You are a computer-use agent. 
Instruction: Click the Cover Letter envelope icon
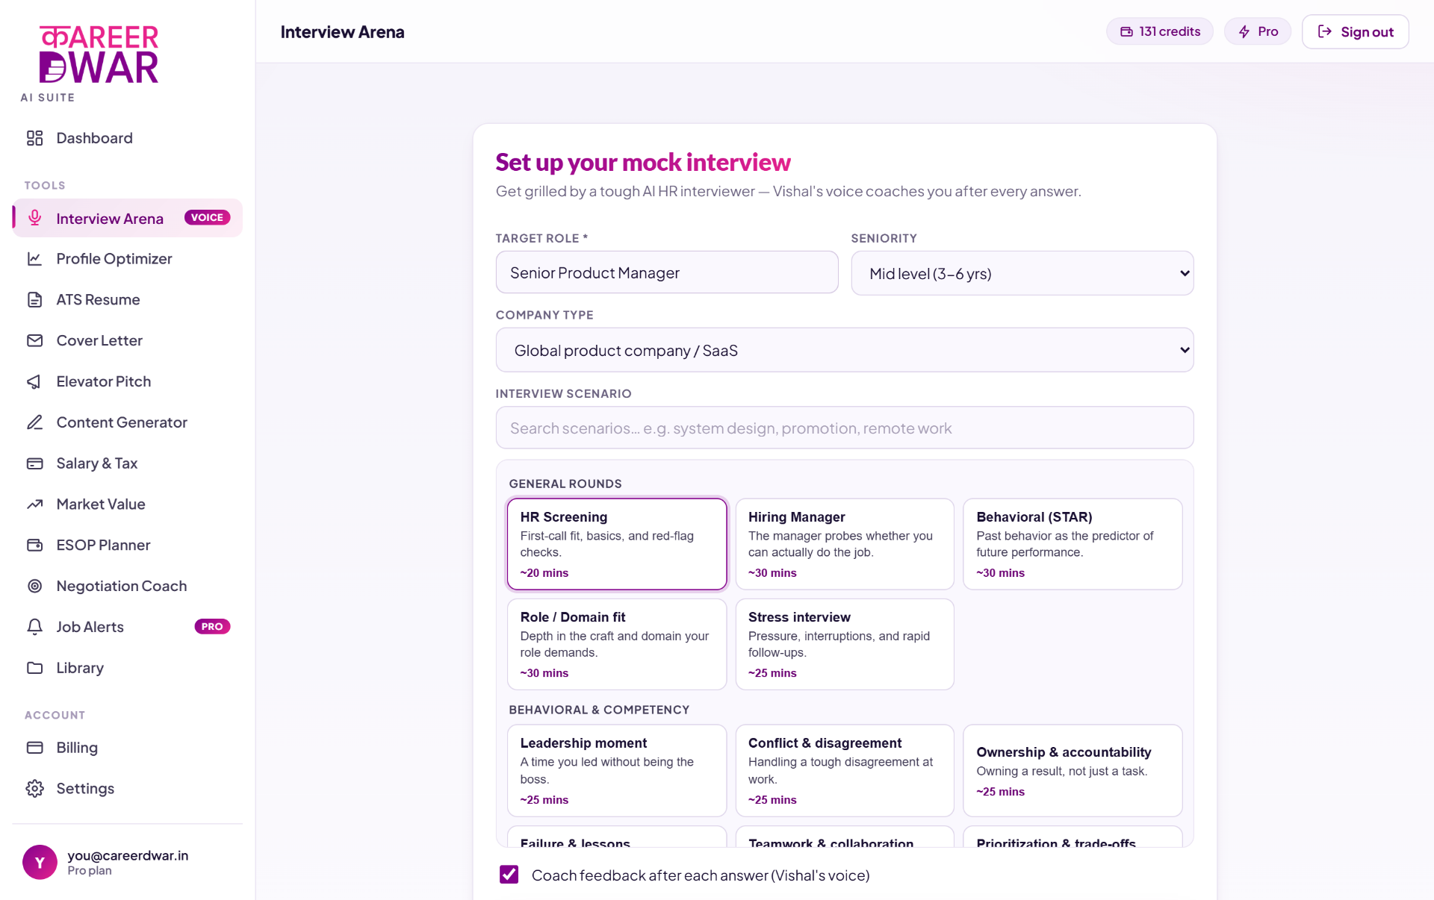tap(35, 340)
